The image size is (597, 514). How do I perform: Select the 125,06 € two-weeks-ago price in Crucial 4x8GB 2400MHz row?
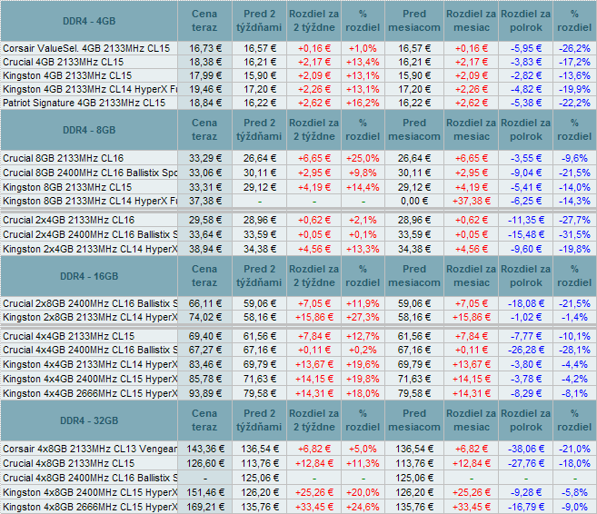[x=259, y=478]
